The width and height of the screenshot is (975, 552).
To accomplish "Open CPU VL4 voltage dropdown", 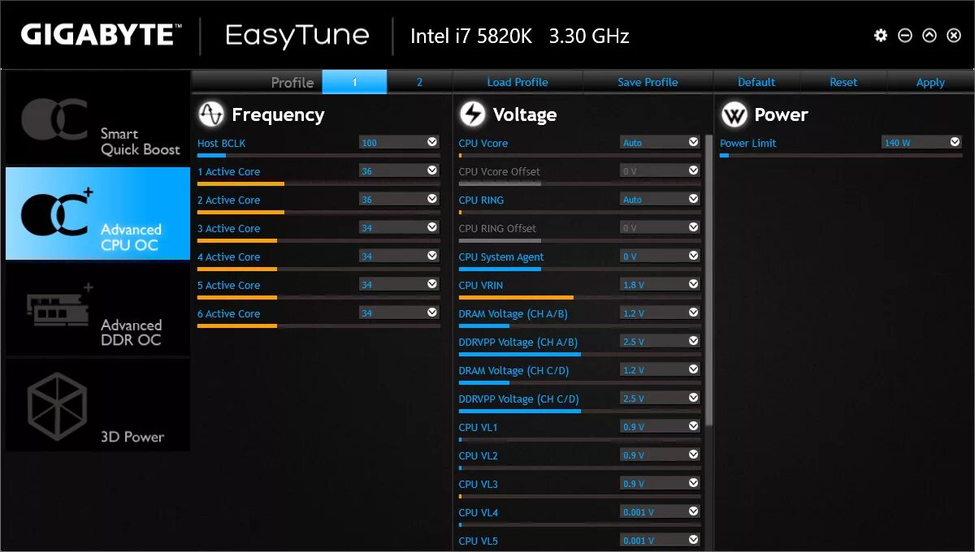I will 693,511.
